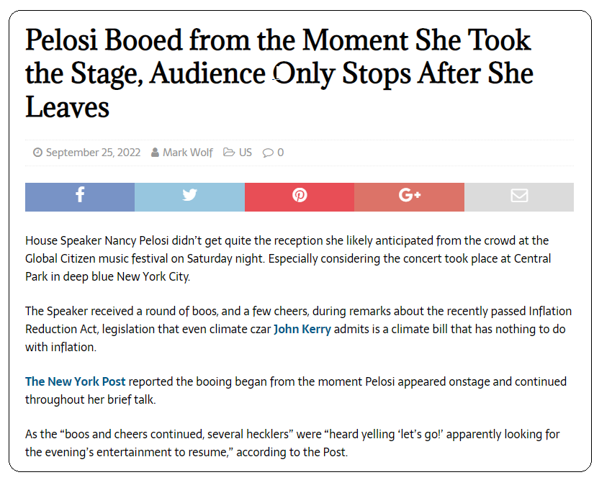This screenshot has width=594, height=480.
Task: Click the comment bubble icon
Action: tap(268, 153)
